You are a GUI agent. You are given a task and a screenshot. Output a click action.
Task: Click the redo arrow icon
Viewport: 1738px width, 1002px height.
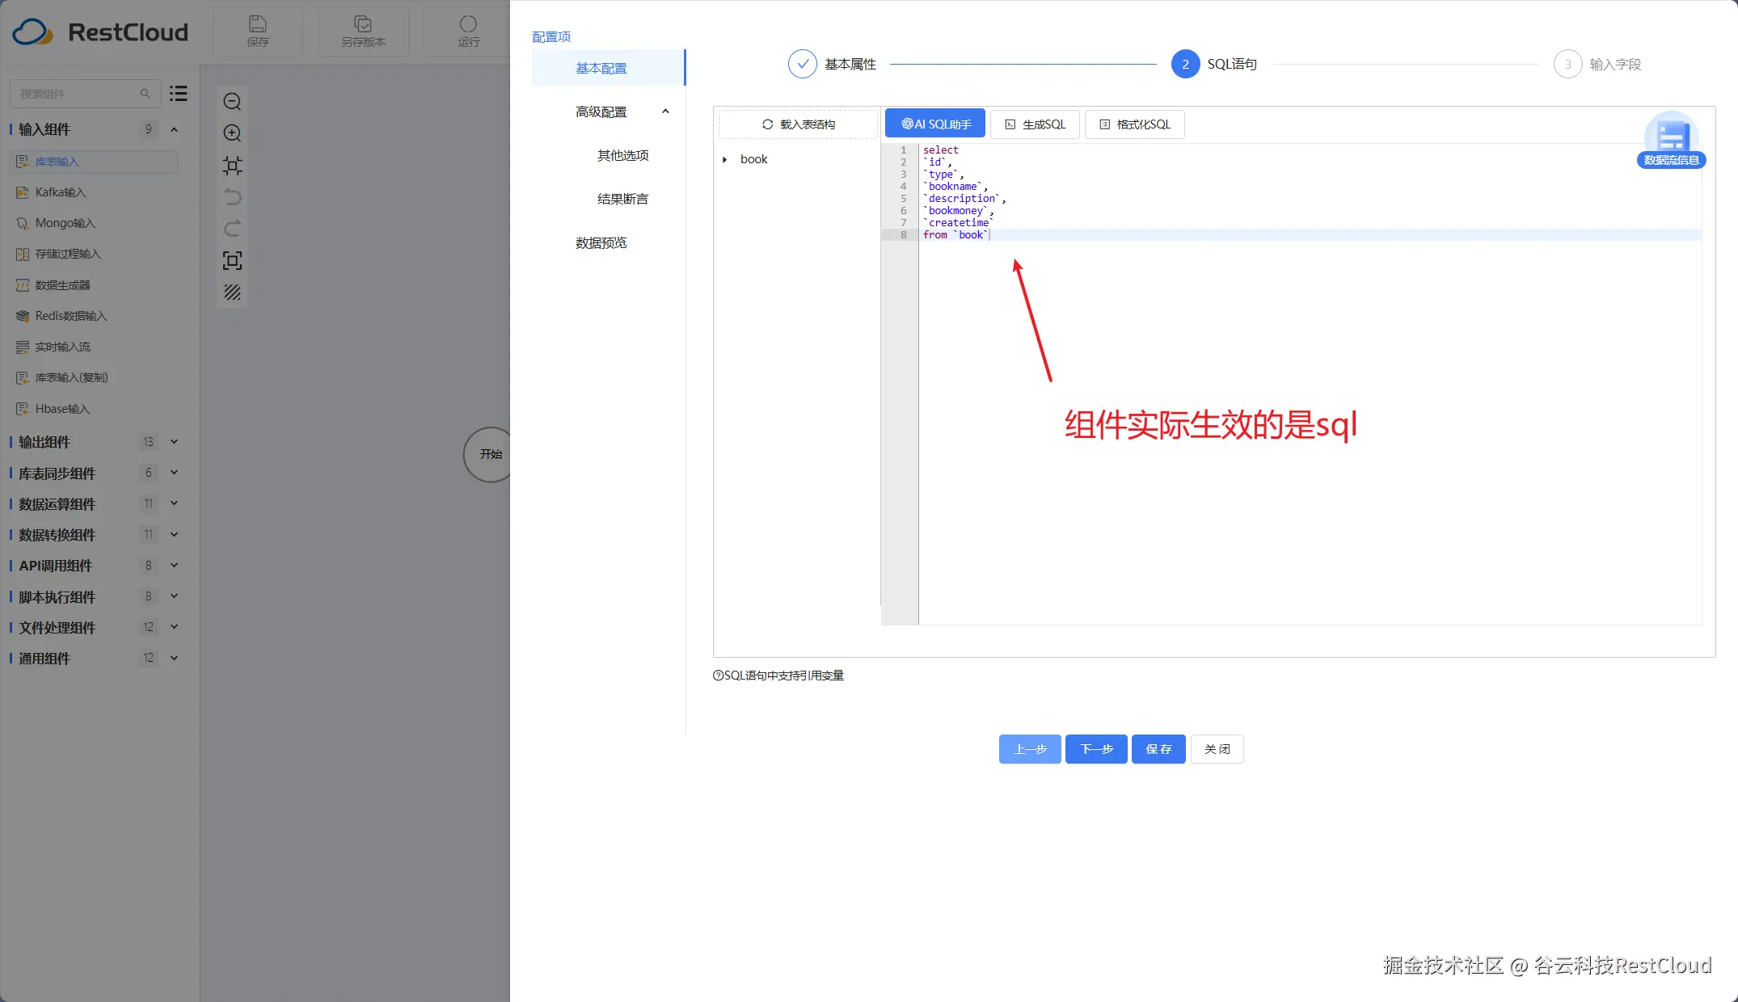232,229
